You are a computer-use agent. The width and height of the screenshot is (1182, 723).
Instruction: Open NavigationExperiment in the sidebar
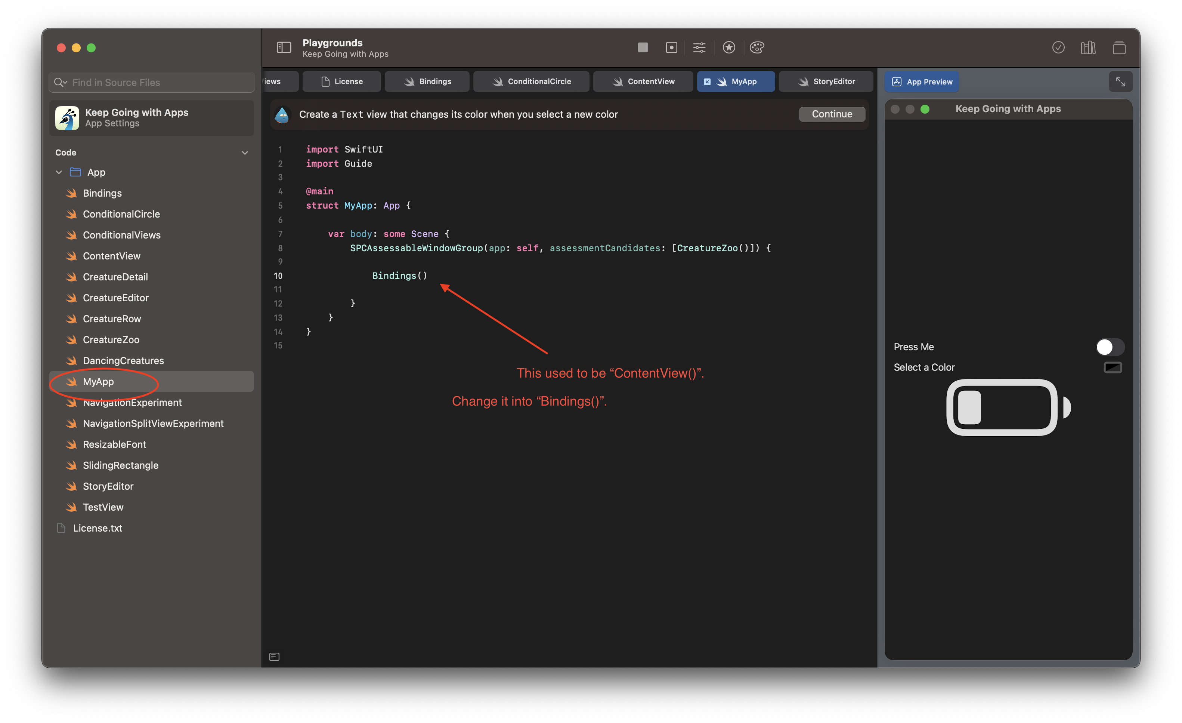point(152,402)
